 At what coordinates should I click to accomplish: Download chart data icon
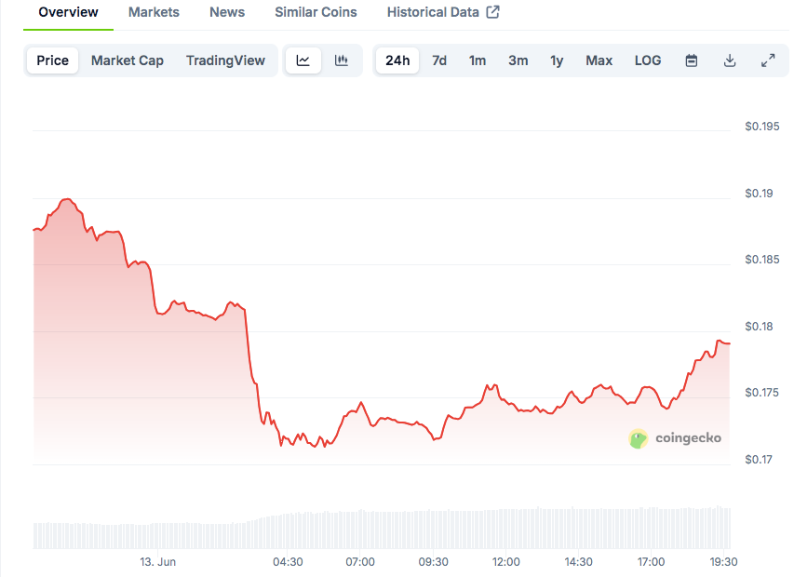click(x=730, y=60)
